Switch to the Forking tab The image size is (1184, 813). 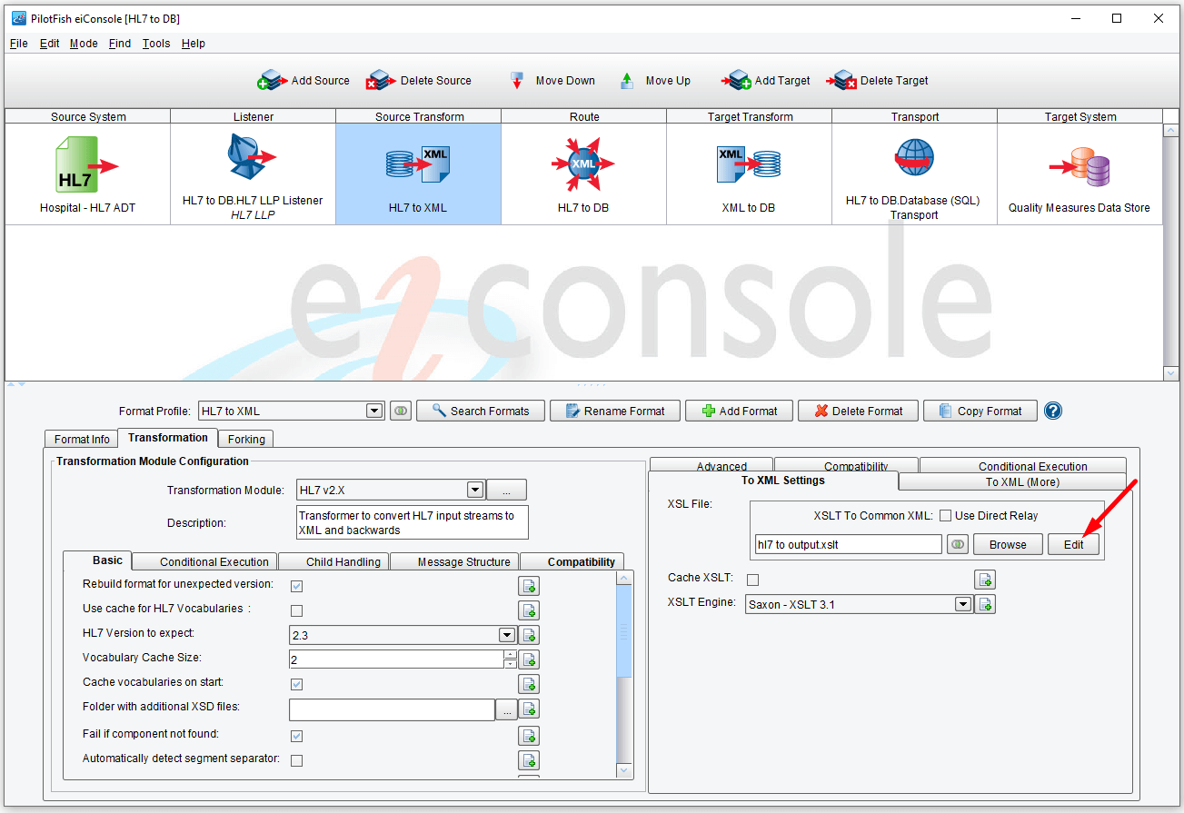(246, 439)
